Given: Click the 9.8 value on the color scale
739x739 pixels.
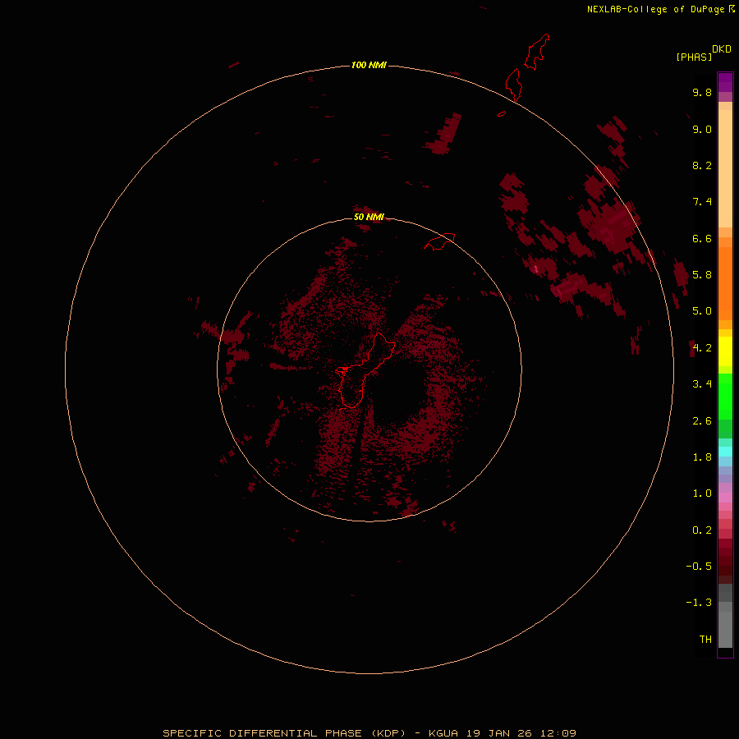Looking at the screenshot, I should click(702, 92).
